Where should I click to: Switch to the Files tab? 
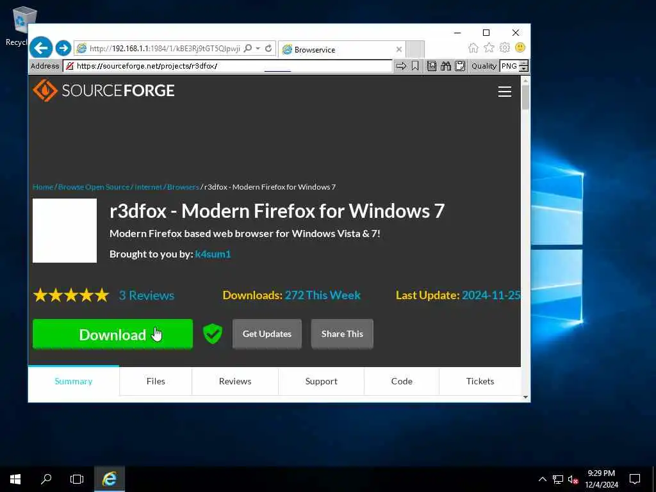156,381
